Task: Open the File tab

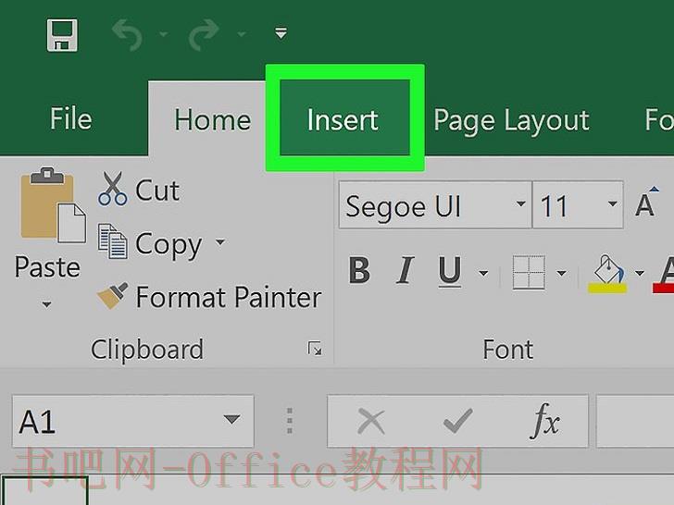Action: click(x=71, y=119)
